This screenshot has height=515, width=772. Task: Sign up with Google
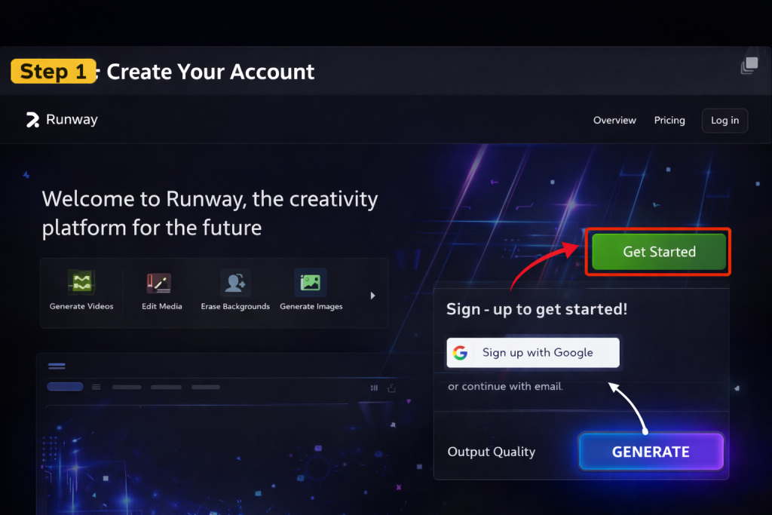(533, 353)
